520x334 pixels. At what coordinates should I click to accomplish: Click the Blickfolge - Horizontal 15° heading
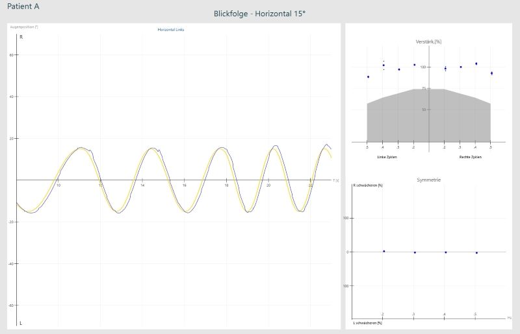point(259,14)
